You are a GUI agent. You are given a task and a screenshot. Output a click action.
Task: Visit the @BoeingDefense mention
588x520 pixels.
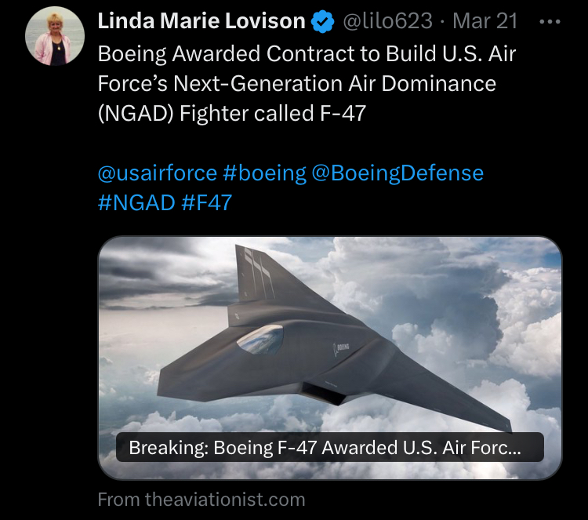(x=397, y=173)
